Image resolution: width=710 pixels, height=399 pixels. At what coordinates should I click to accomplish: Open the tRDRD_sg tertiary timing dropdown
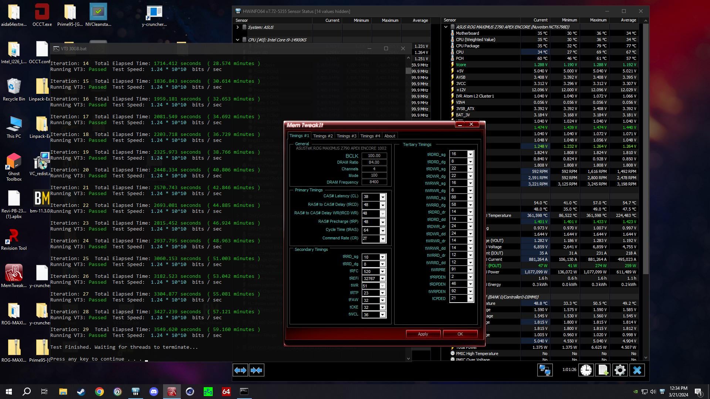(470, 154)
